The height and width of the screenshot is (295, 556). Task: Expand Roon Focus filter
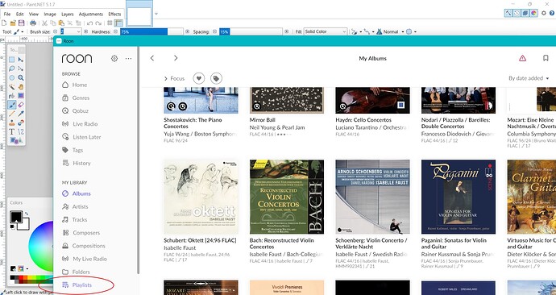(174, 78)
